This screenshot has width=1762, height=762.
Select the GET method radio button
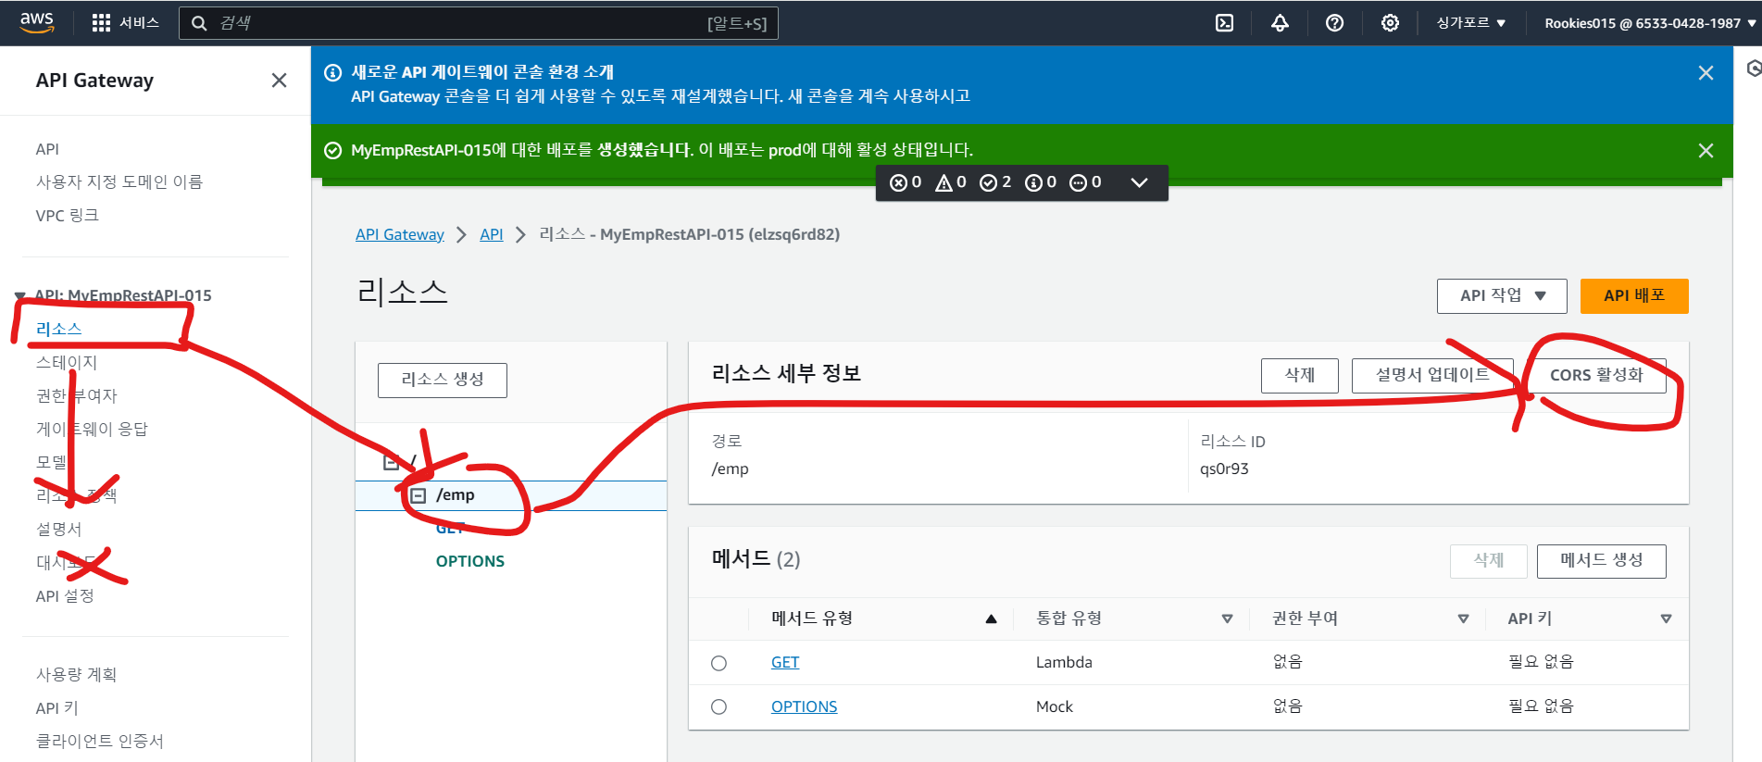tap(719, 663)
